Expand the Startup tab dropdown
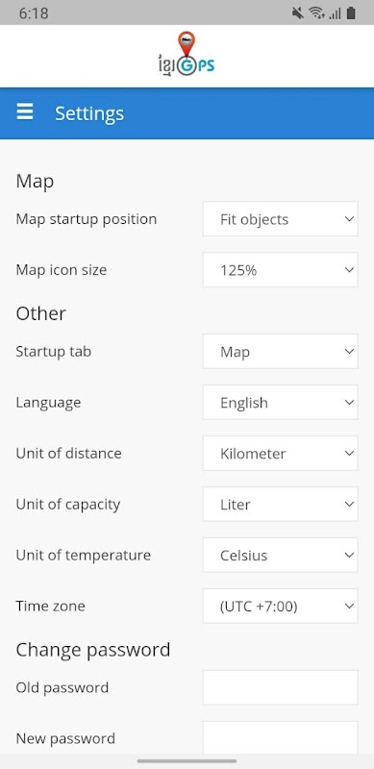The width and height of the screenshot is (374, 769). (x=280, y=351)
